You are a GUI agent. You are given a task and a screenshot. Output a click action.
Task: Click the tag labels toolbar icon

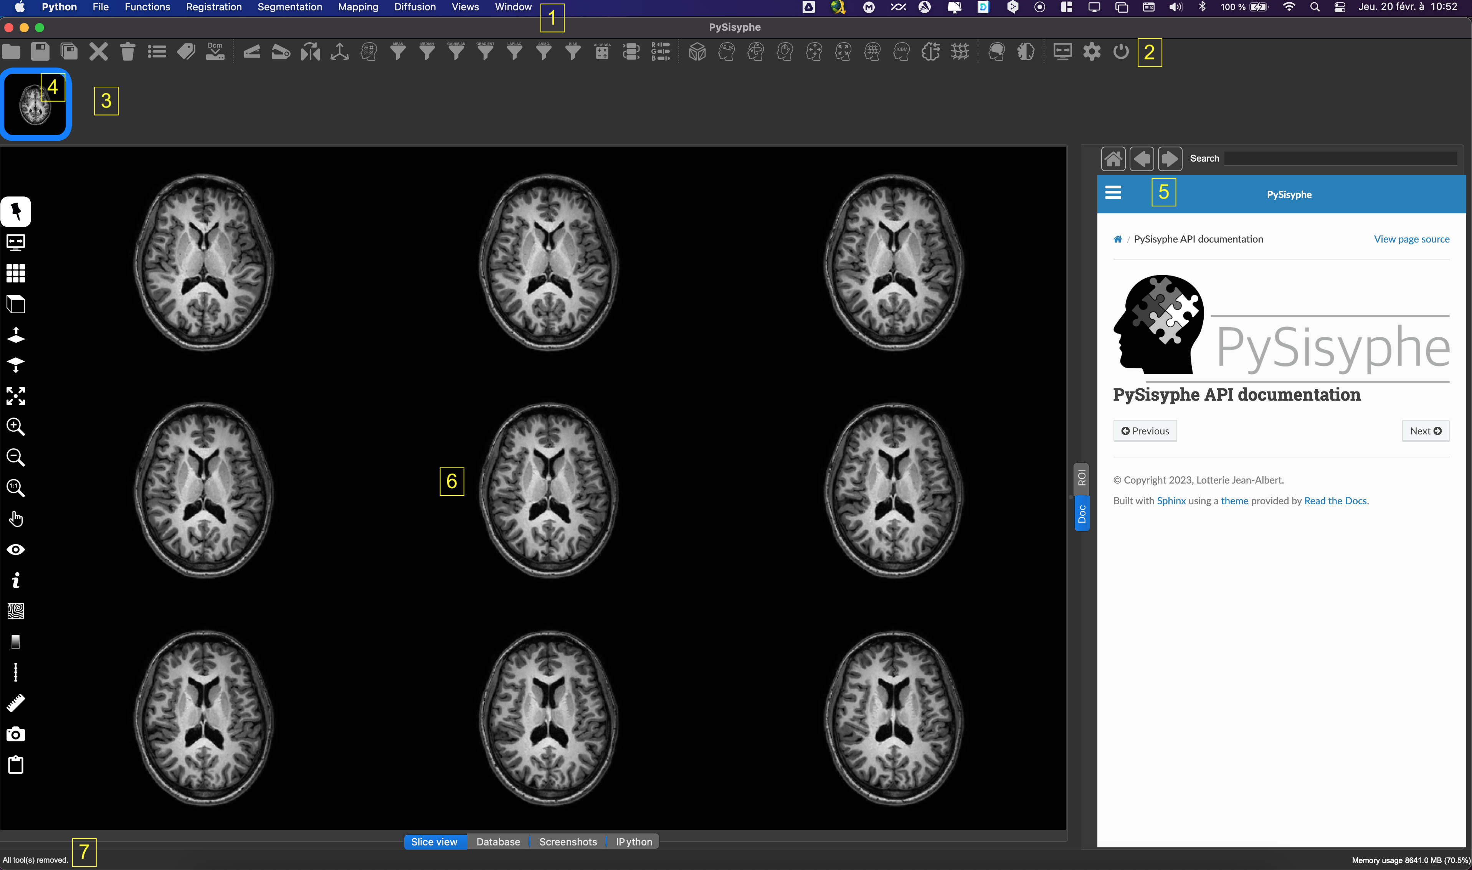[186, 51]
